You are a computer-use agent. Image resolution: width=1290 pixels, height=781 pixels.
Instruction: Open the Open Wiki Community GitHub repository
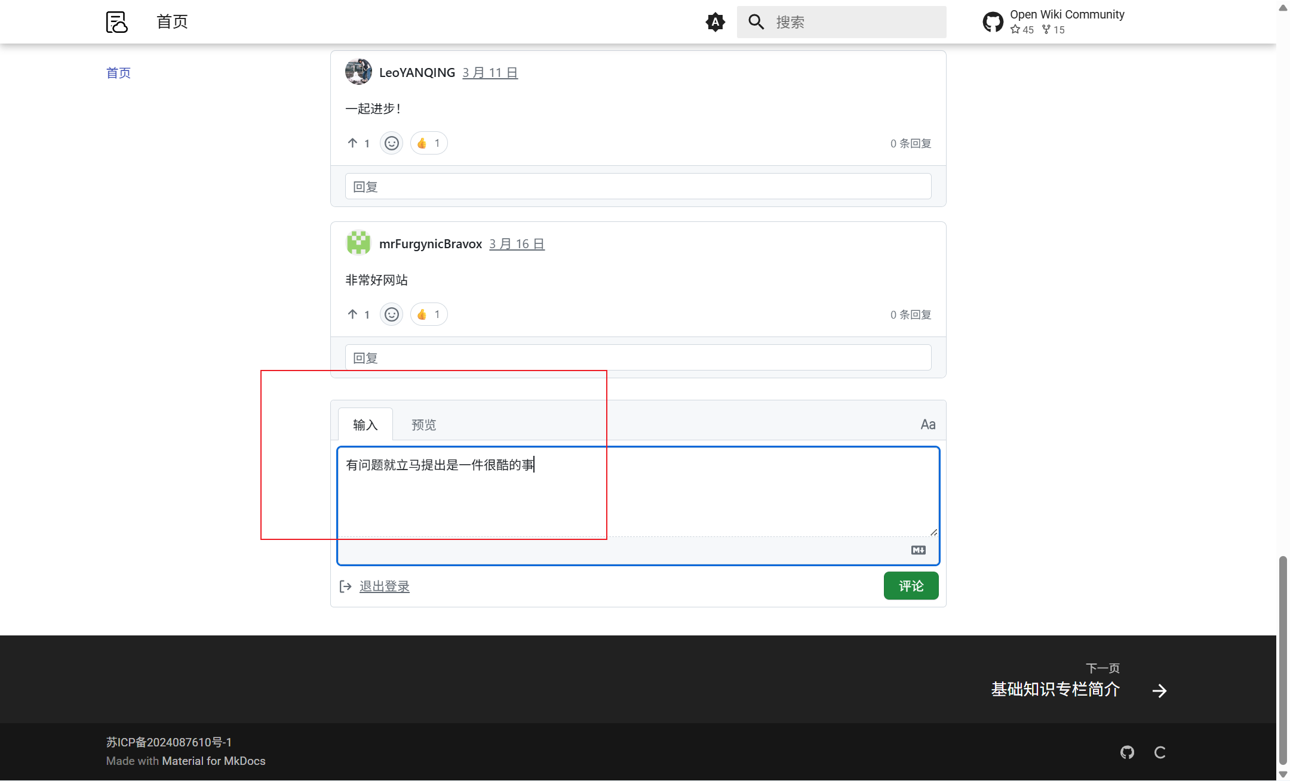click(1054, 21)
